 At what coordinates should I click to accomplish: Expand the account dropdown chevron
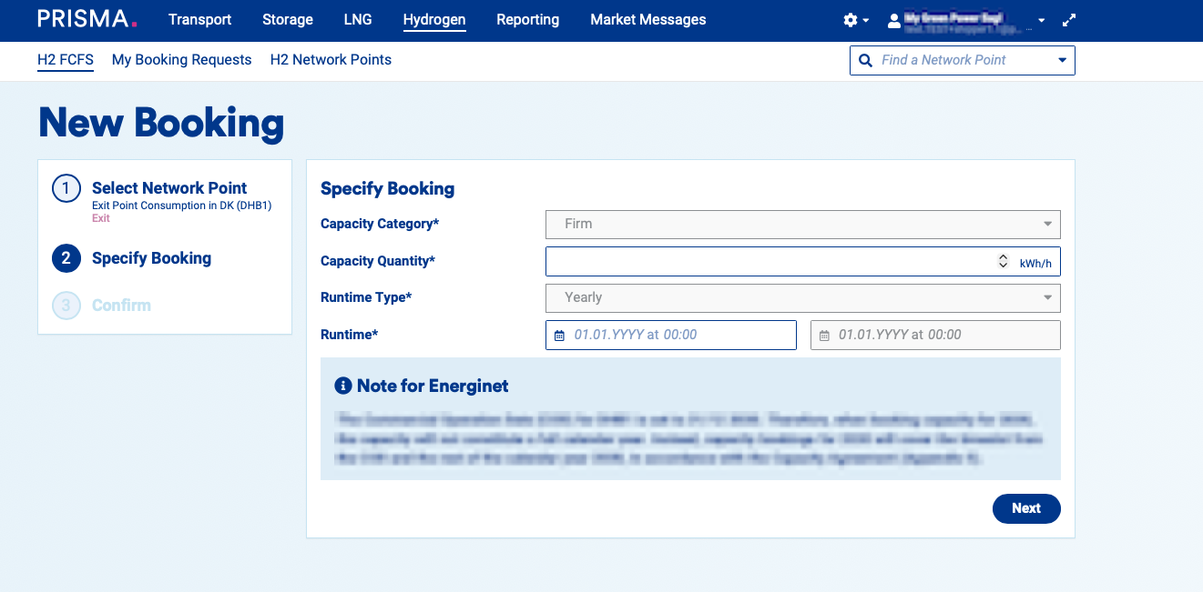click(1040, 20)
